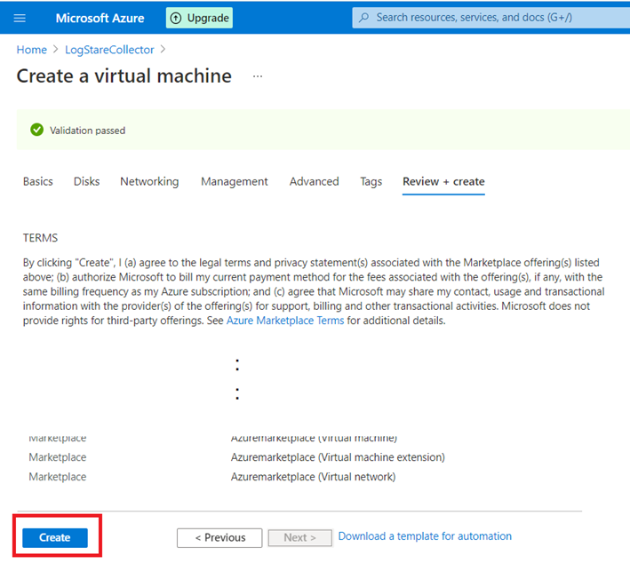
Task: Click the Previous button
Action: tap(219, 538)
